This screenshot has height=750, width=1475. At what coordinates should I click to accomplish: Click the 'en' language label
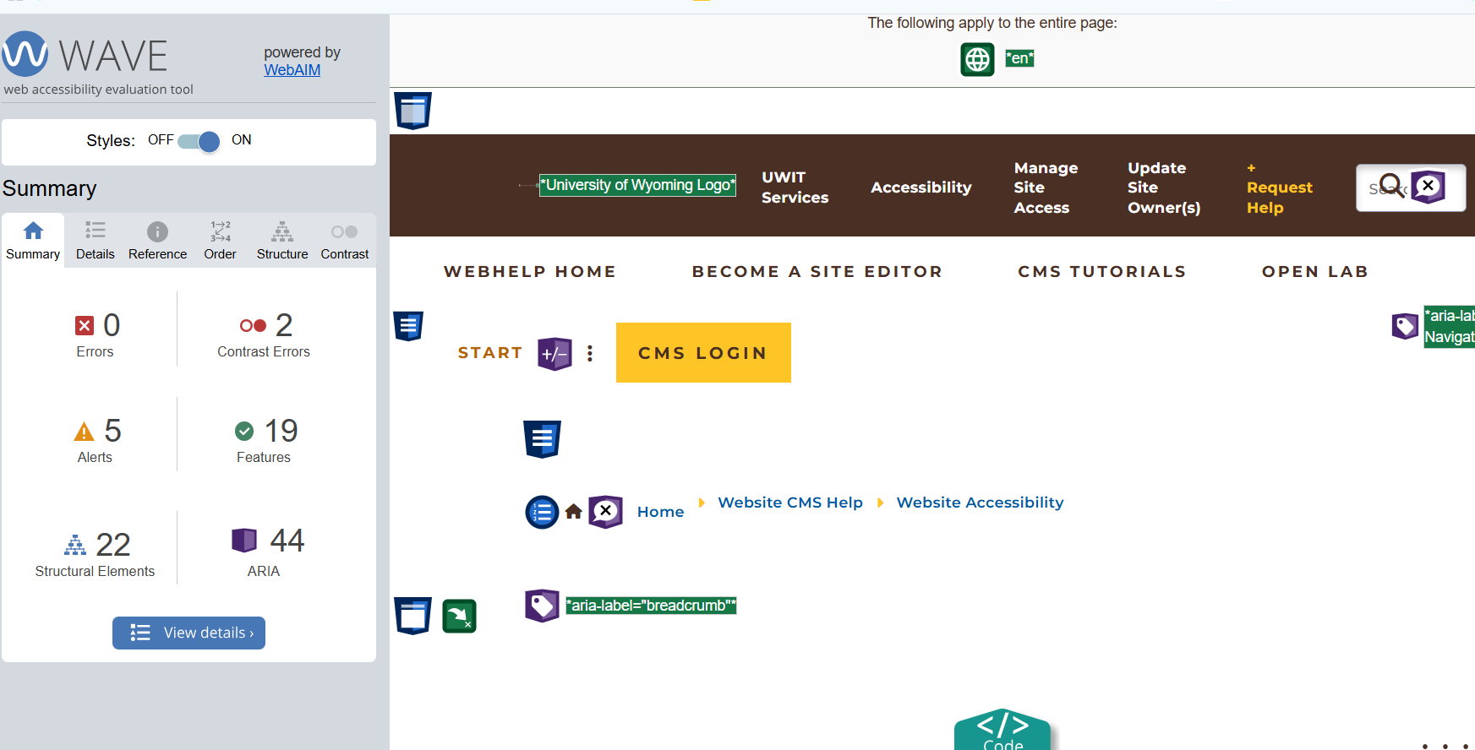(x=1019, y=58)
